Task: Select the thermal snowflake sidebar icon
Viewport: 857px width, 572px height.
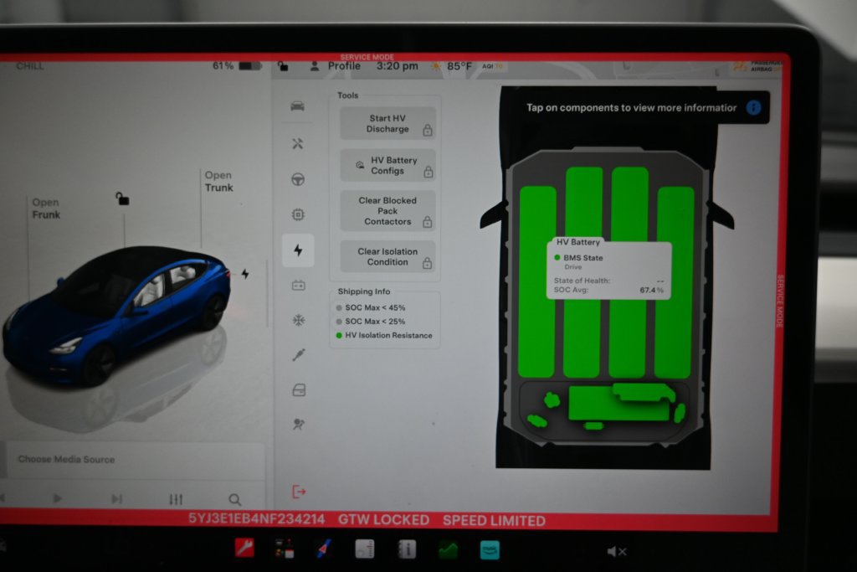Action: tap(299, 321)
